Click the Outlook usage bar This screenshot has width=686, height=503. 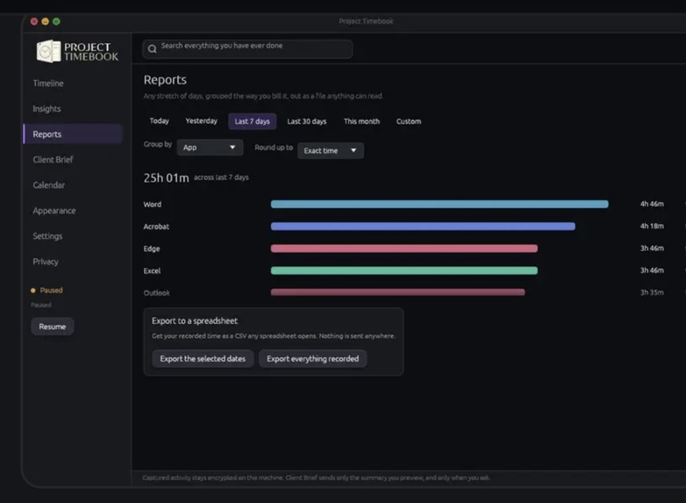(x=397, y=292)
